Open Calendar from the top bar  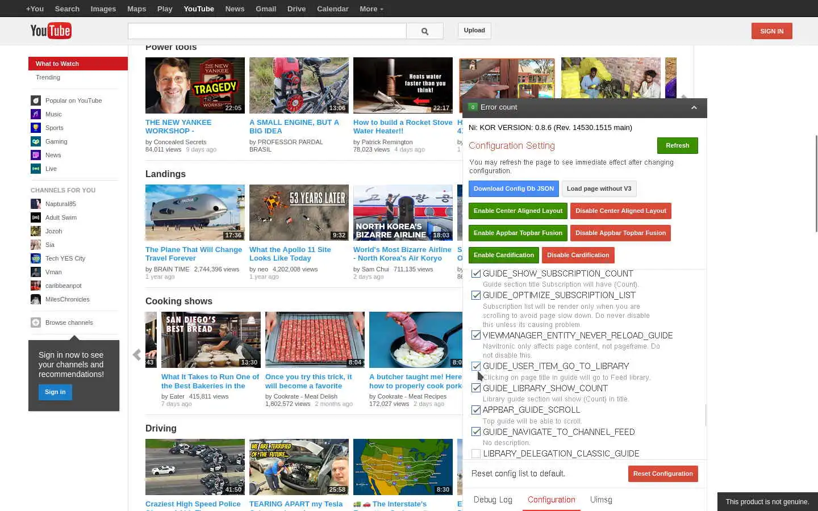tap(333, 9)
